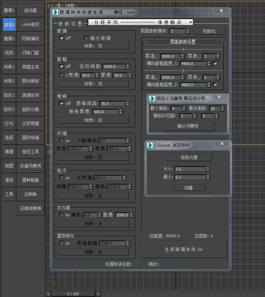Click the 层高参数模块 spinner arrows
Viewport: 265px width, 297px height.
(x=188, y=31)
